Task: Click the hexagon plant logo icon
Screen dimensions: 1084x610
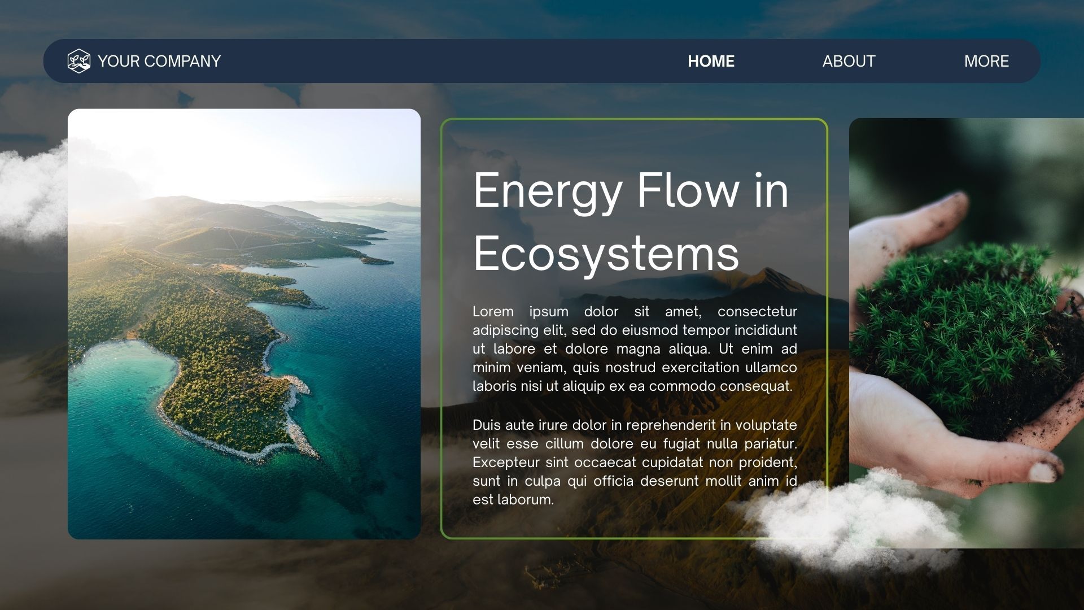Action: (x=78, y=61)
